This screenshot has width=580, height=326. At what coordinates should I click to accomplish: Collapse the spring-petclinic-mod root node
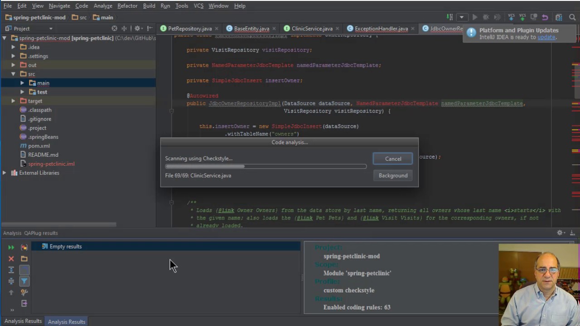click(x=4, y=38)
